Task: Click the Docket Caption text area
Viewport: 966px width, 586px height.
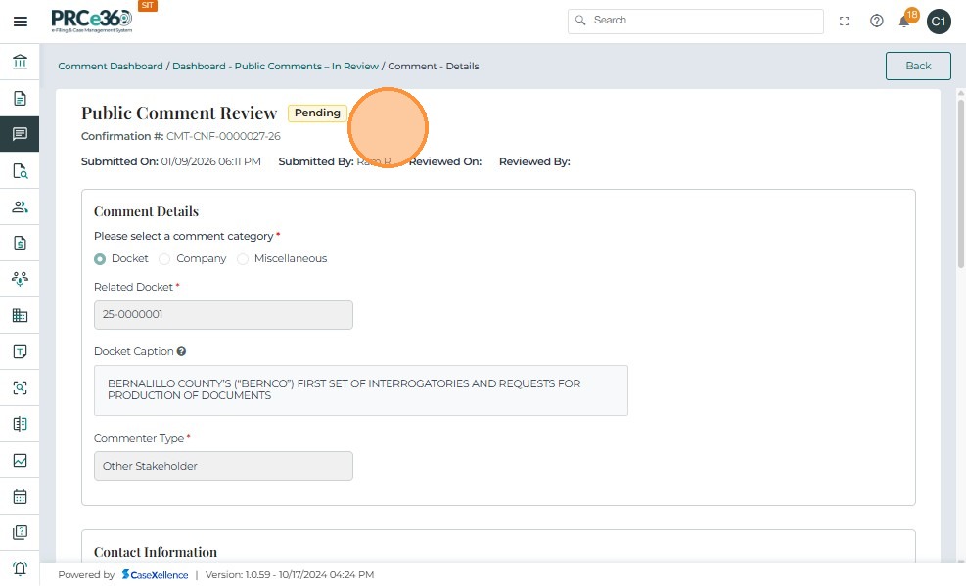Action: pos(361,390)
